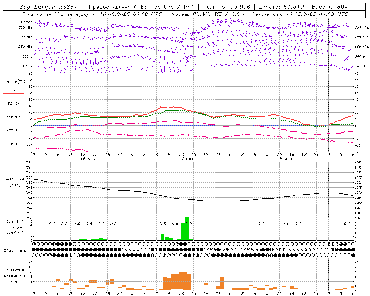This screenshot has width=370, height=296.
Task: Click the 850 гПа temperature legend entry
Action: pos(13,117)
